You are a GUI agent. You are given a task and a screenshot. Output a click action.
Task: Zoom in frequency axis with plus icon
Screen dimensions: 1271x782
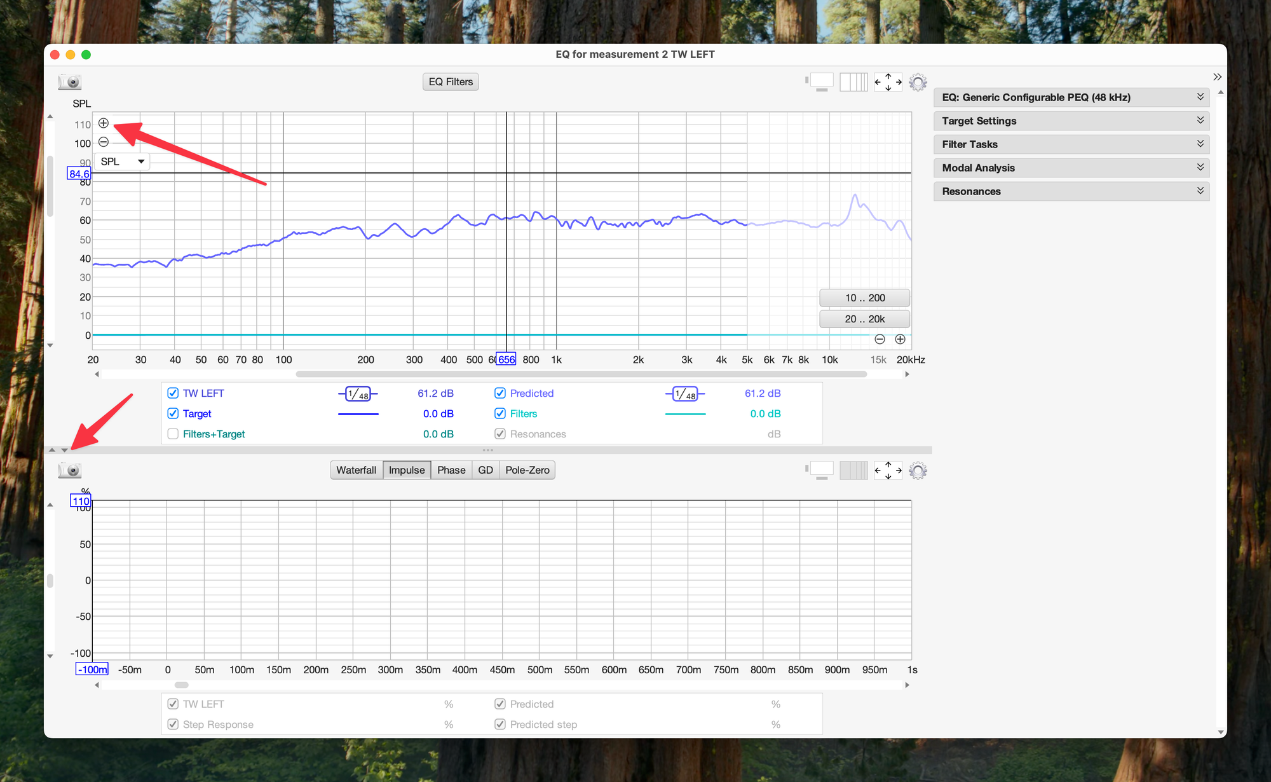900,339
